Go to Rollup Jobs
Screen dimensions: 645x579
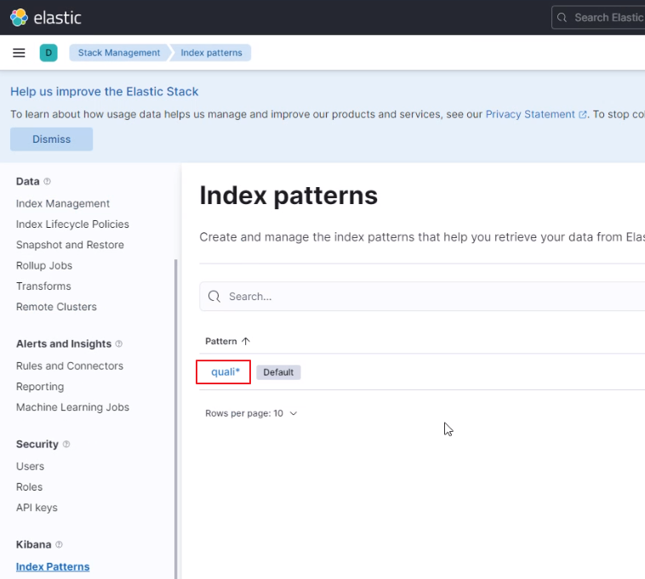click(x=44, y=265)
